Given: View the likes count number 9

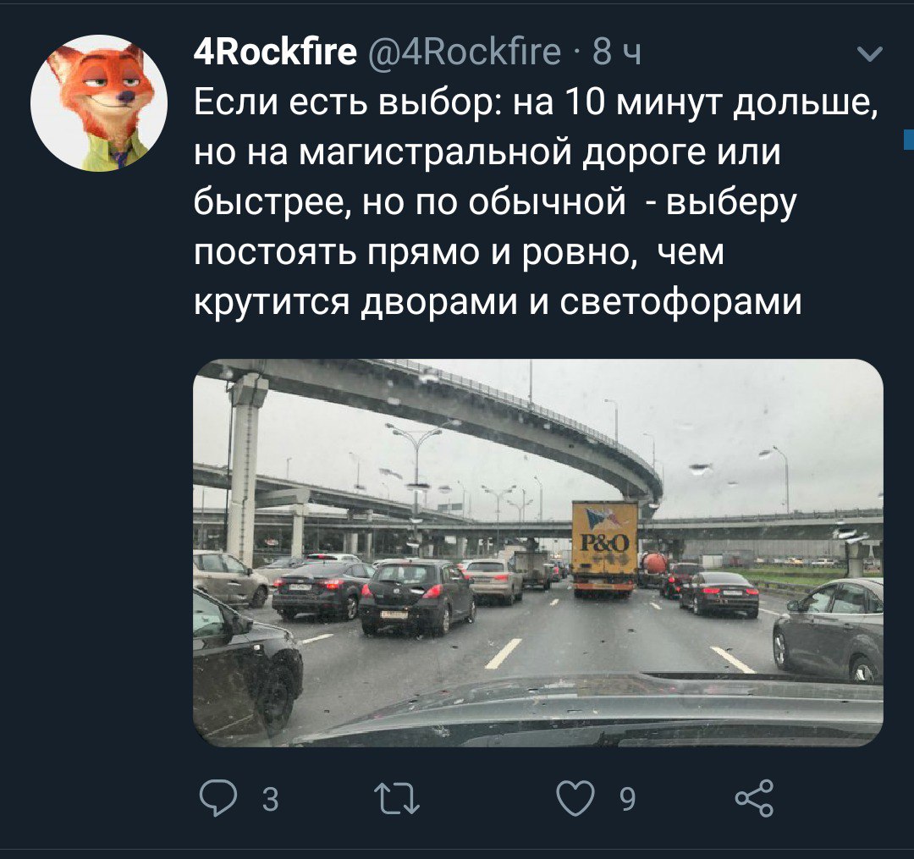Looking at the screenshot, I should pos(626,800).
